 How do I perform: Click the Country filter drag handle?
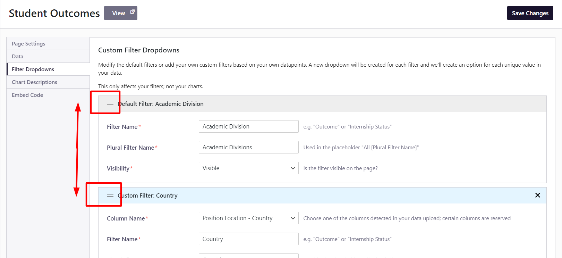coord(110,195)
